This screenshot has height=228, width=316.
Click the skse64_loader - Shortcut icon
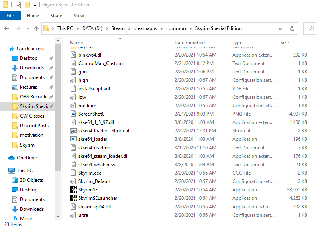[x=73, y=131]
